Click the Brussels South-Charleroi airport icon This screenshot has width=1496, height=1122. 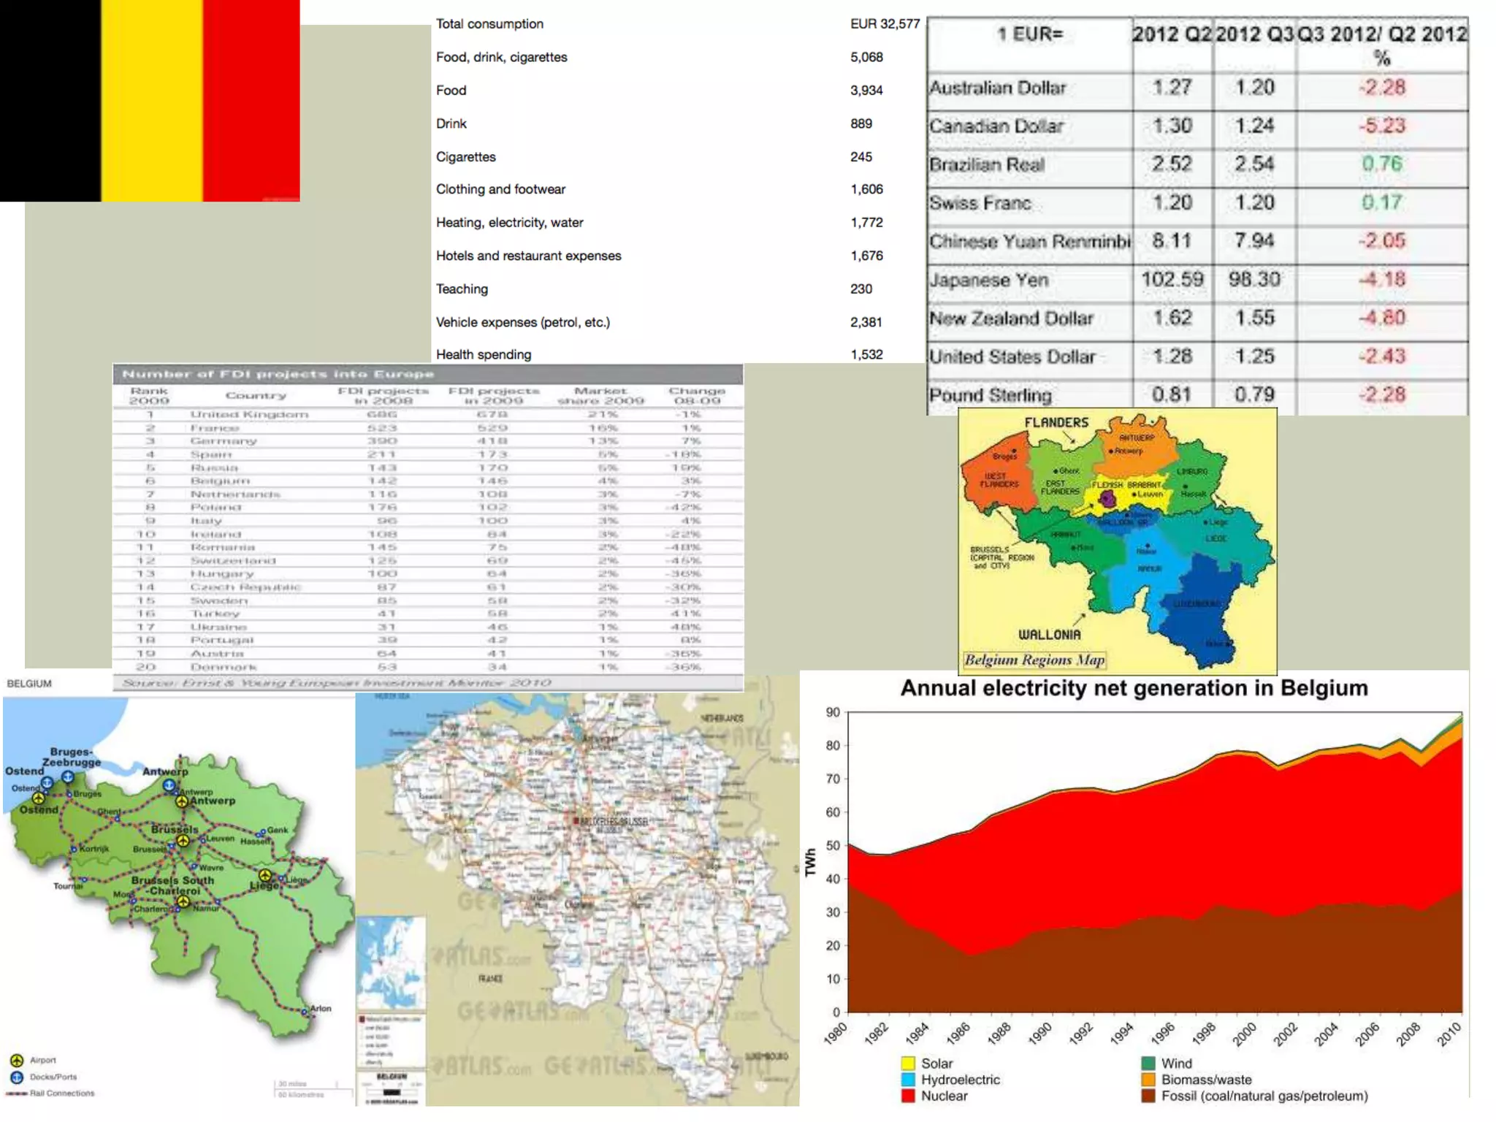pos(183,902)
